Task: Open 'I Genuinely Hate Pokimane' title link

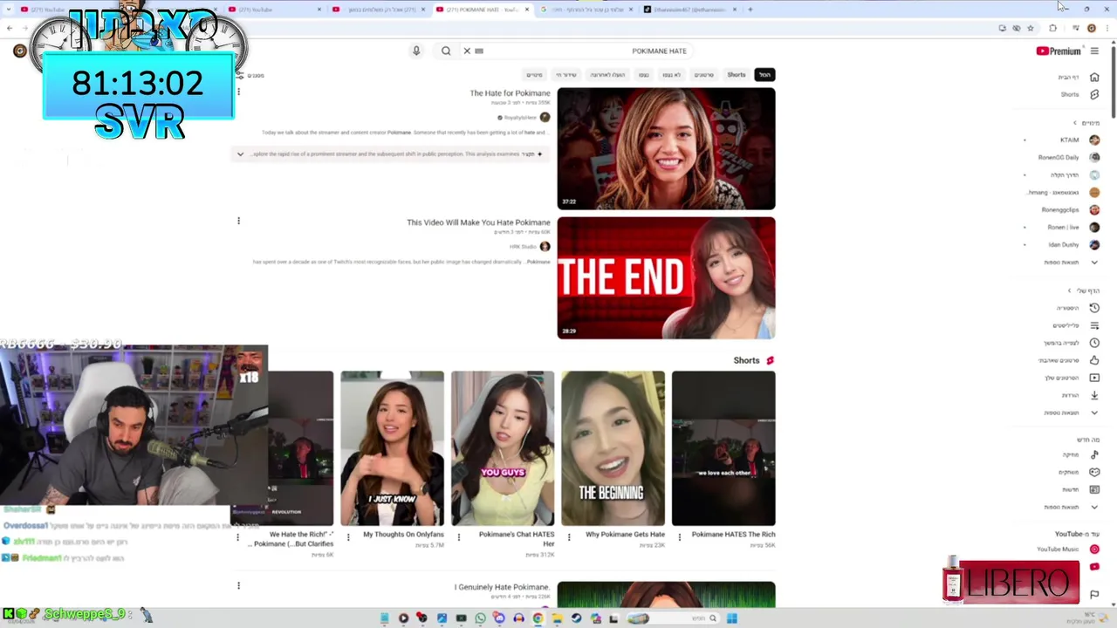Action: point(502,587)
